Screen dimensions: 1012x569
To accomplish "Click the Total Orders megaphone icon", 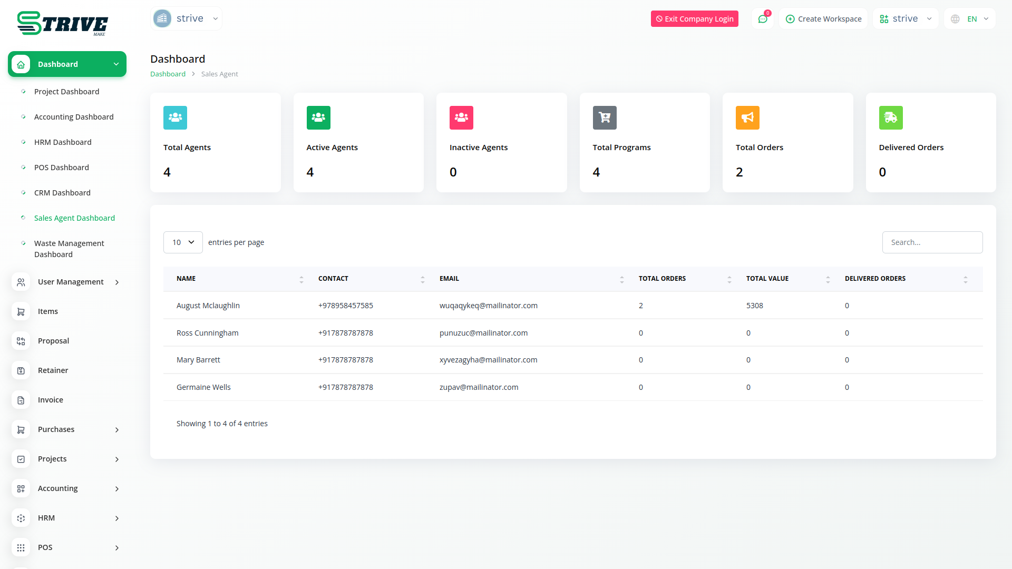I will coord(747,117).
